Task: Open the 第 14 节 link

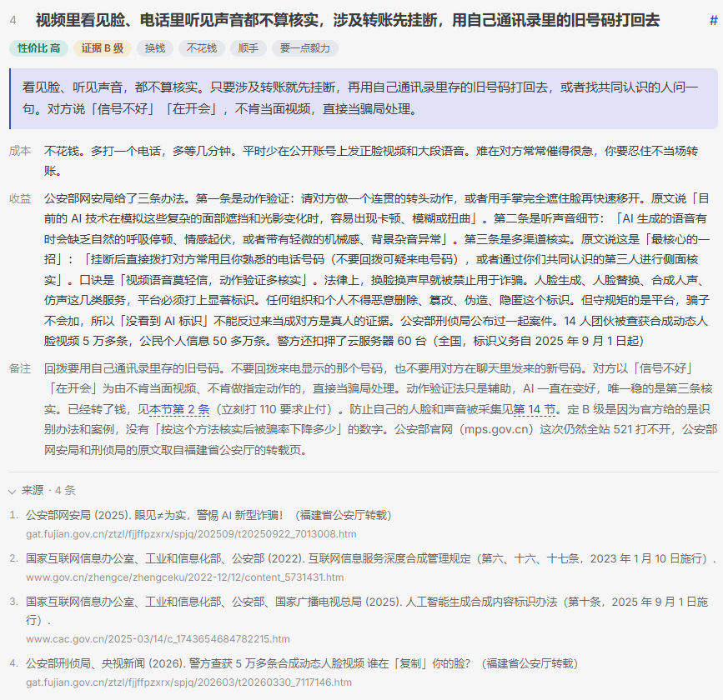Action: click(x=535, y=409)
